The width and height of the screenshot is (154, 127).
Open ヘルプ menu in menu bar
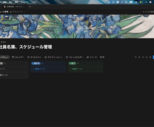[33, 2]
